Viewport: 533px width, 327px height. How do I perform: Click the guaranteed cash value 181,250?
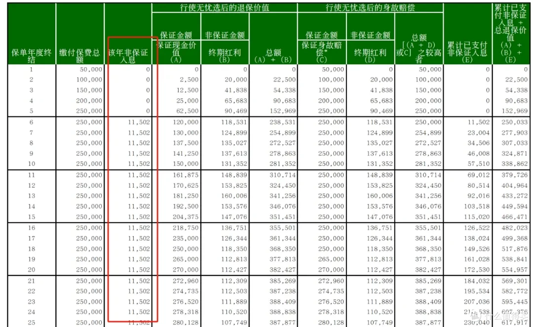coord(186,196)
